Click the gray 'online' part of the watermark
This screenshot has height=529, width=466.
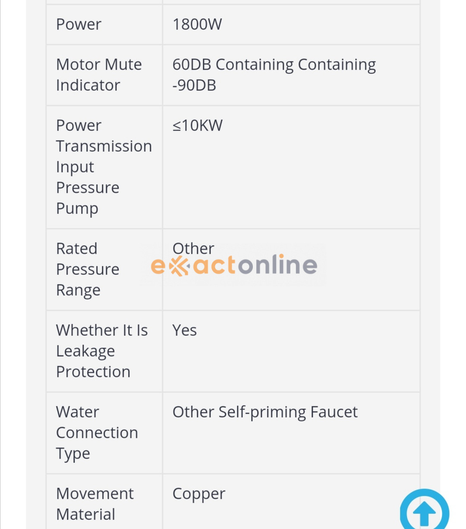pyautogui.click(x=278, y=264)
